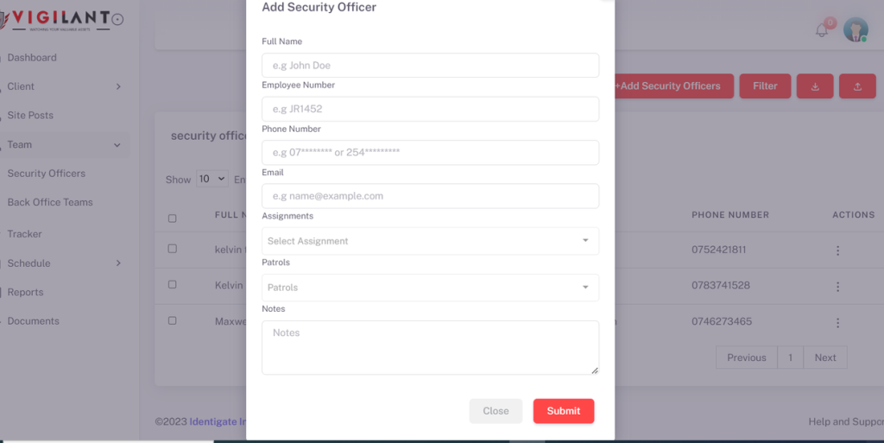Click the Vigilant logo
Viewport: 884px width, 443px height.
(x=61, y=20)
